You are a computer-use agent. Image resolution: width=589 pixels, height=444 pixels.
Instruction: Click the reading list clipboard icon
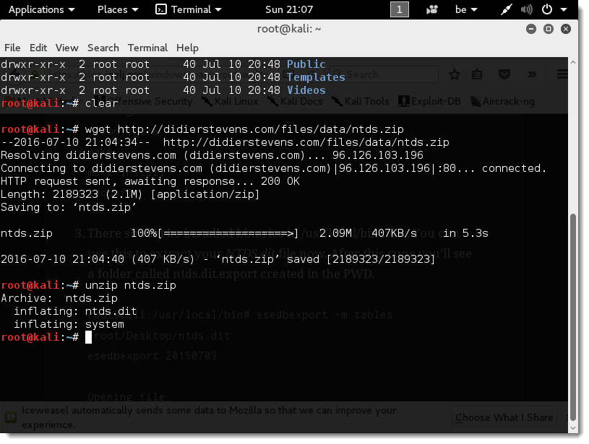476,74
